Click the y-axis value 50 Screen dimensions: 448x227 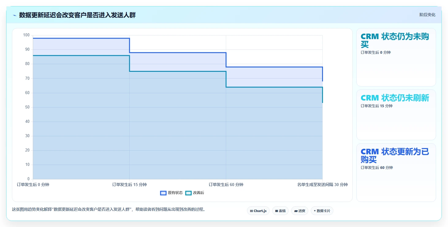(x=27, y=107)
